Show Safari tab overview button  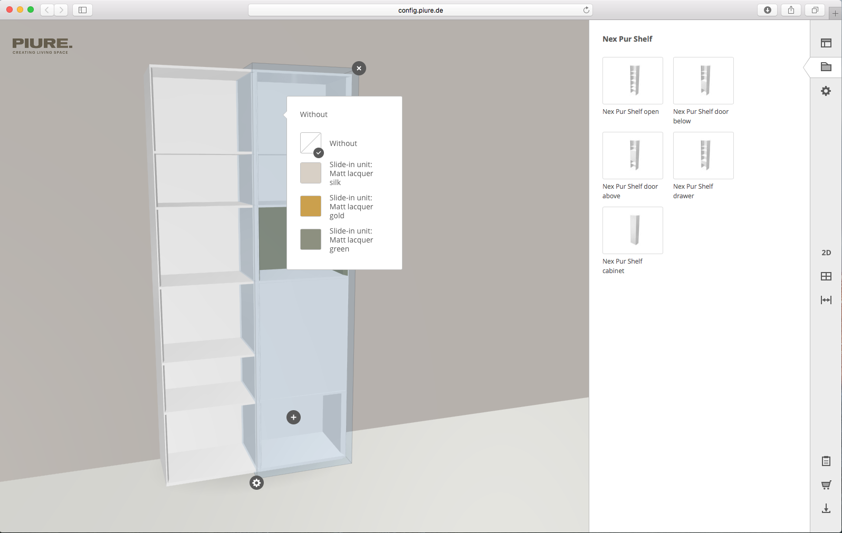coord(815,9)
